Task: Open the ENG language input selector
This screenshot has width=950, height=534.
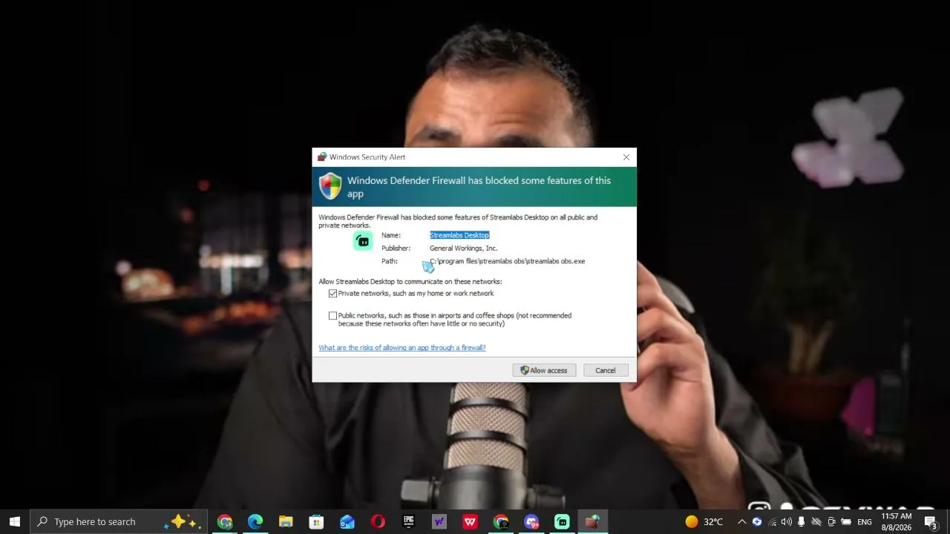Action: tap(865, 521)
